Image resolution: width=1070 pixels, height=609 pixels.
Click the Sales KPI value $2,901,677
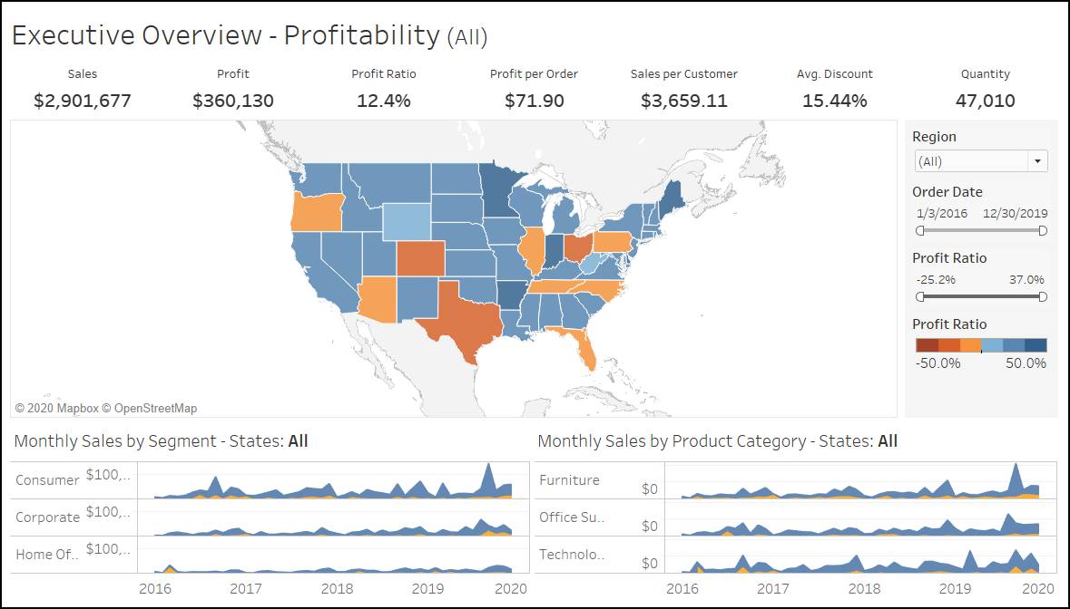[81, 100]
